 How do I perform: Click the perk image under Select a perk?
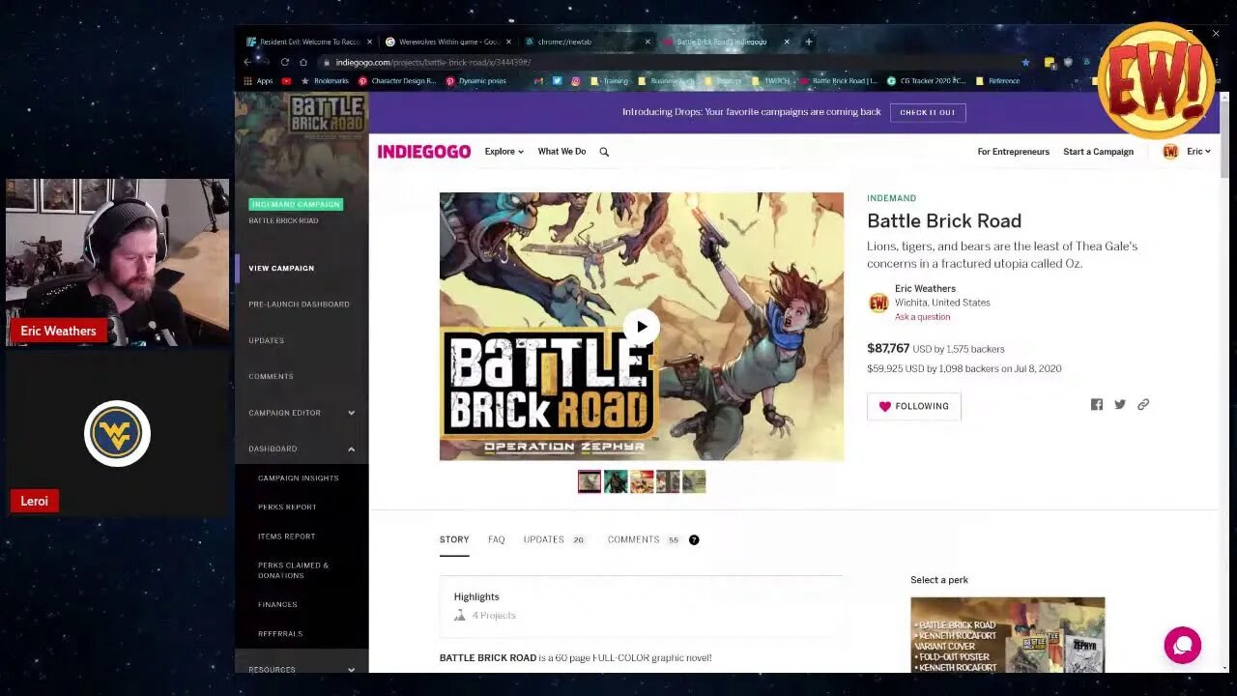coord(1007,635)
